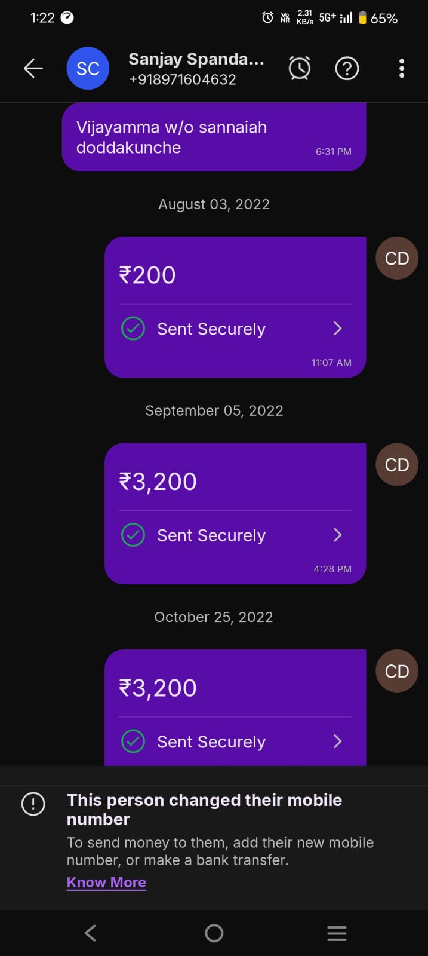Open the Vijayamma w/o sannaiah message bubble

pos(214,137)
